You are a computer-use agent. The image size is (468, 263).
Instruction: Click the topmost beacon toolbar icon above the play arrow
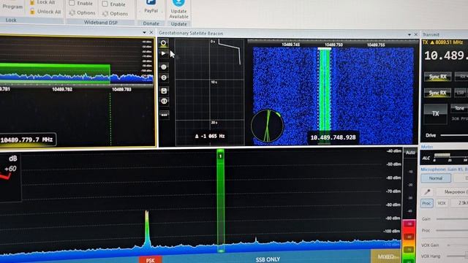[163, 43]
